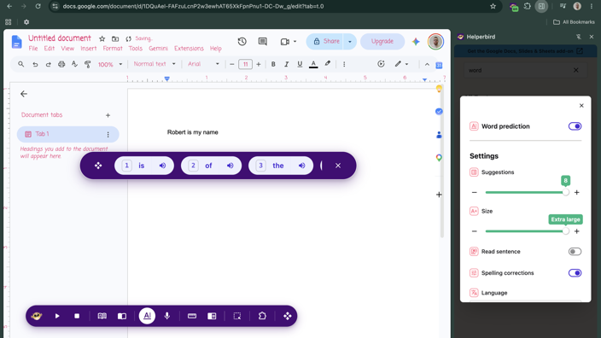The width and height of the screenshot is (601, 338).
Task: Click the paint format roller icon
Action: pyautogui.click(x=88, y=64)
